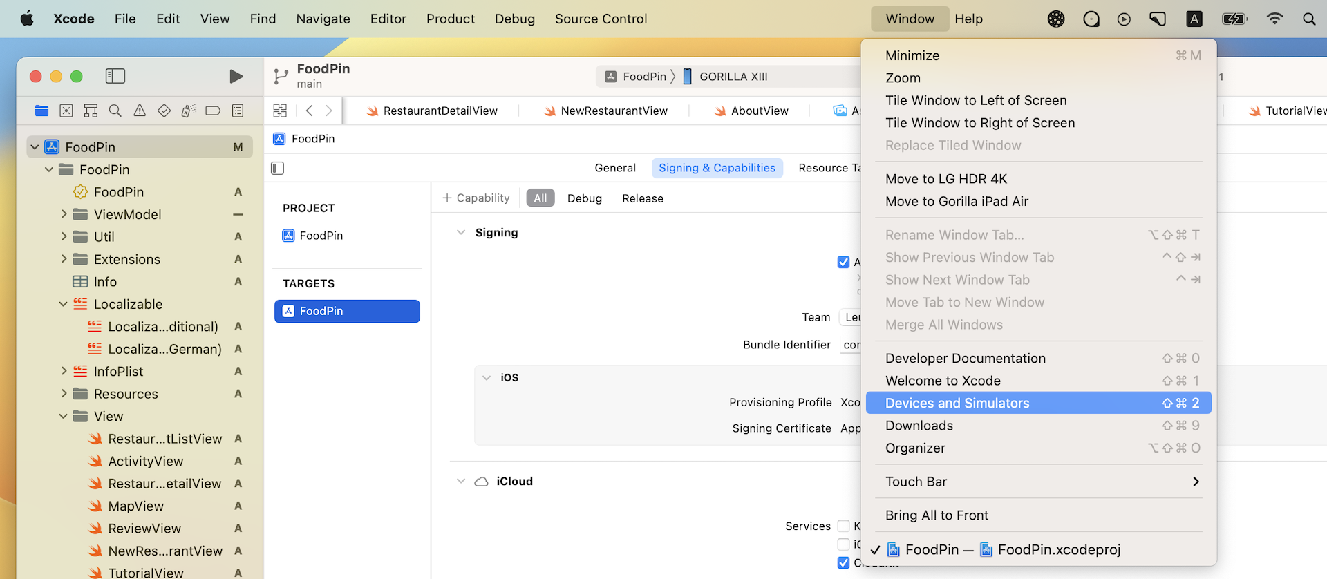Image resolution: width=1327 pixels, height=579 pixels.
Task: Show the issue navigator warning triangle
Action: click(x=140, y=111)
